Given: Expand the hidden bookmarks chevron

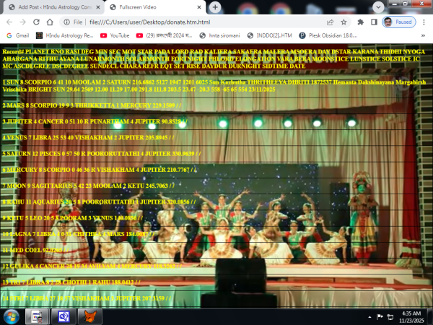Looking at the screenshot, I should tap(423, 35).
